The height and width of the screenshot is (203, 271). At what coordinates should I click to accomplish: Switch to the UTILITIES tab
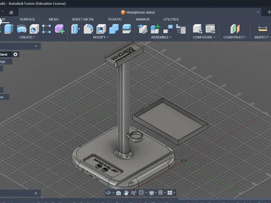click(x=171, y=19)
